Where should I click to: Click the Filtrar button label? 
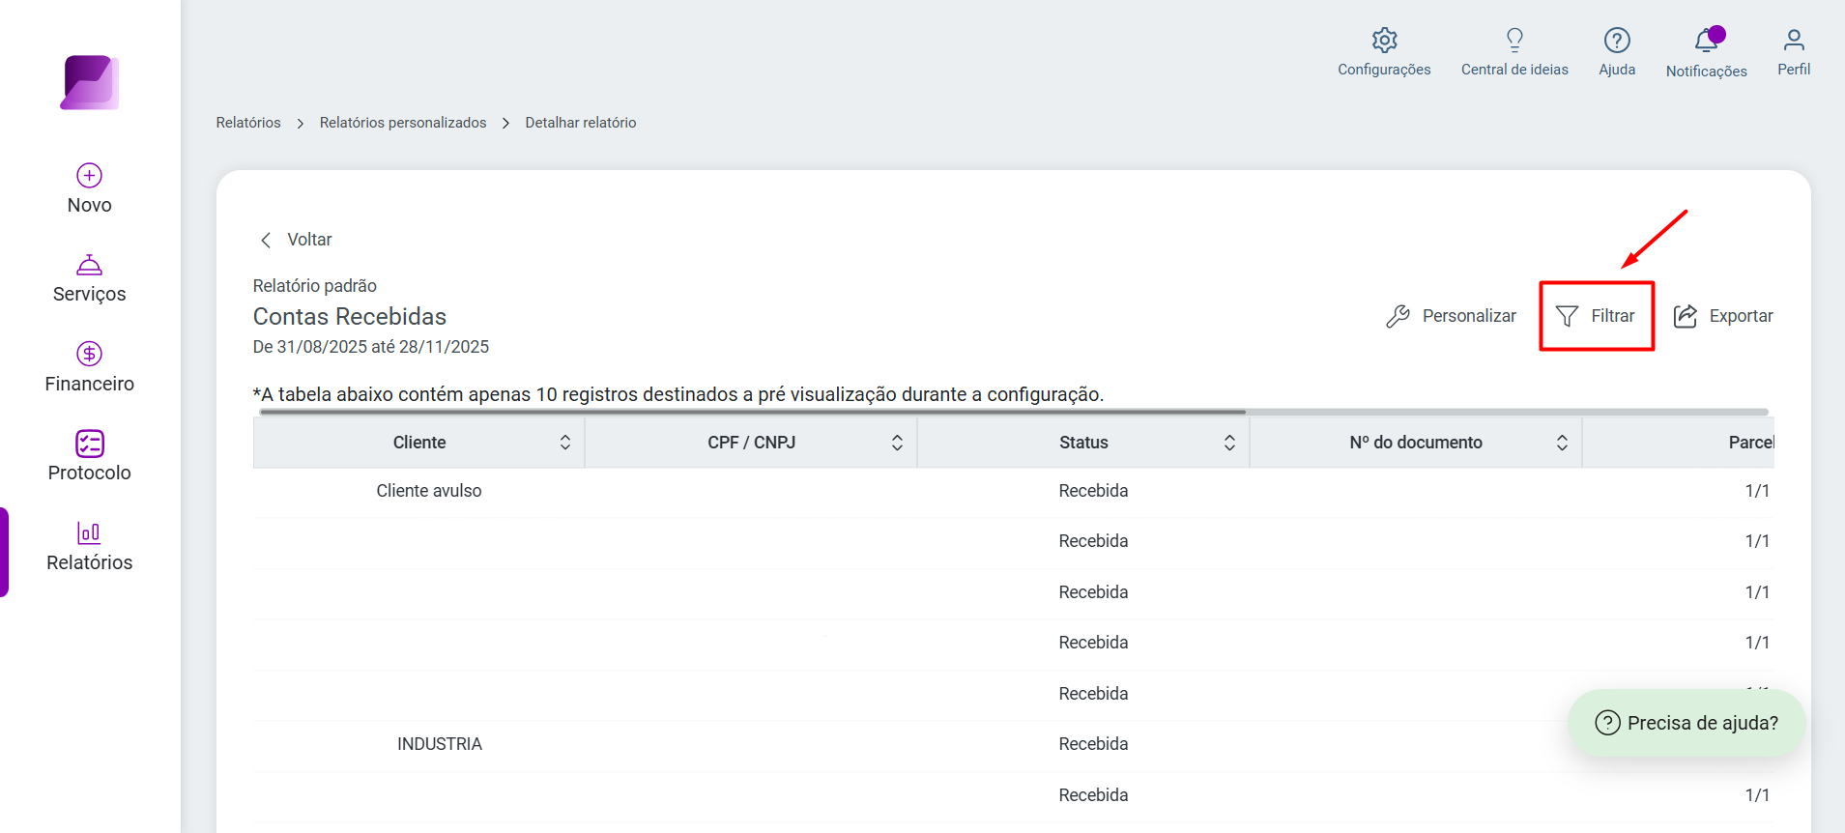point(1613,316)
